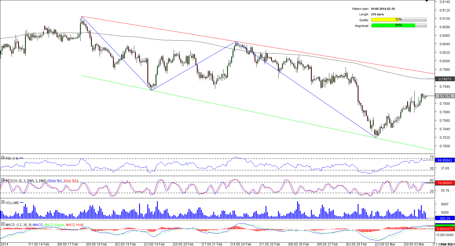Image resolution: width=455 pixels, height=246 pixels.
Task: Click the Pattern start label
Action: [x=360, y=9]
